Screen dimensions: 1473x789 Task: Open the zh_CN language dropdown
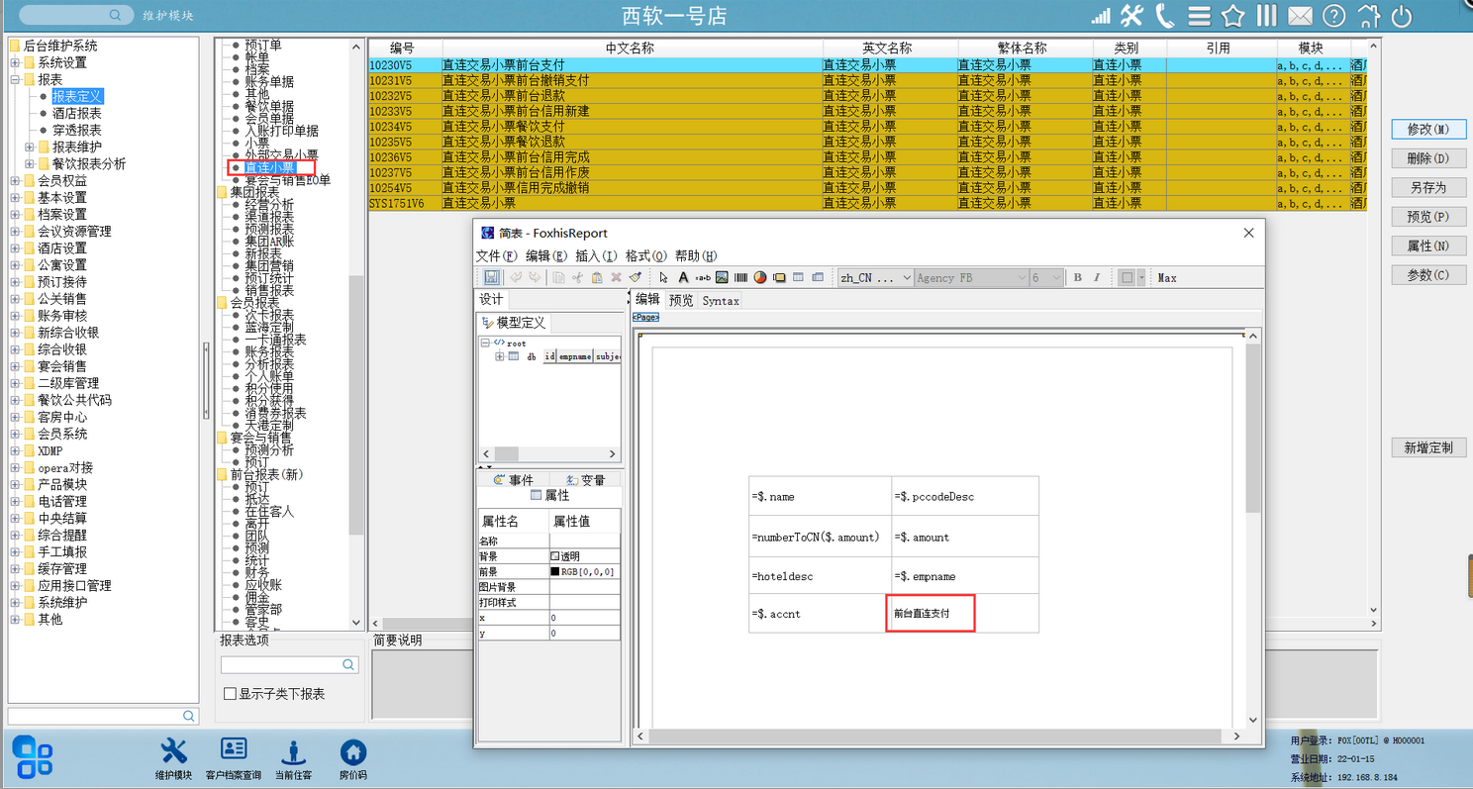coord(875,278)
